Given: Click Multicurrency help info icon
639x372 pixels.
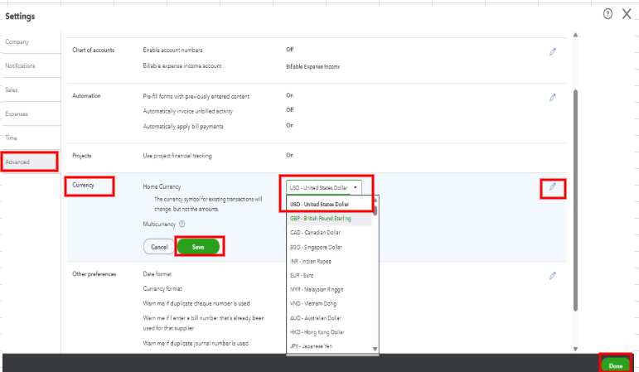Looking at the screenshot, I should (x=182, y=224).
